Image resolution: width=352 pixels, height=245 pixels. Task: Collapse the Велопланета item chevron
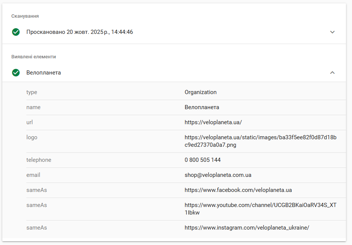(x=332, y=73)
